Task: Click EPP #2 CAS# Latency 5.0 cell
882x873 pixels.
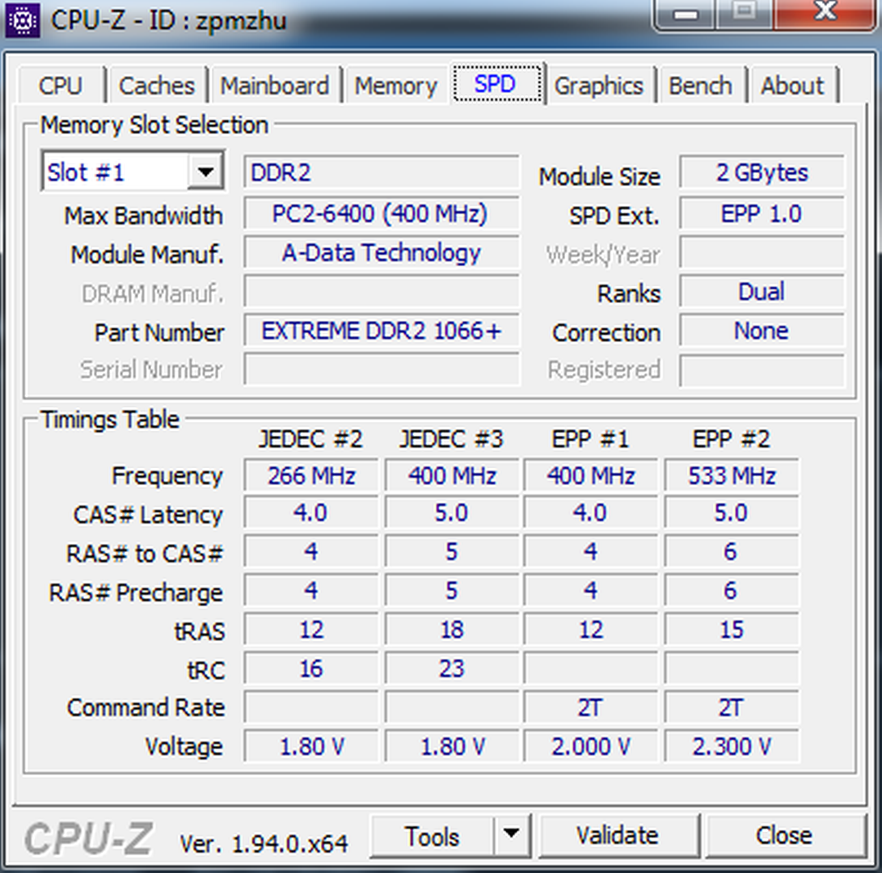Action: pyautogui.click(x=732, y=513)
